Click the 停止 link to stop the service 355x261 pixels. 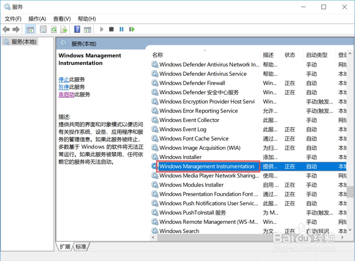click(64, 79)
